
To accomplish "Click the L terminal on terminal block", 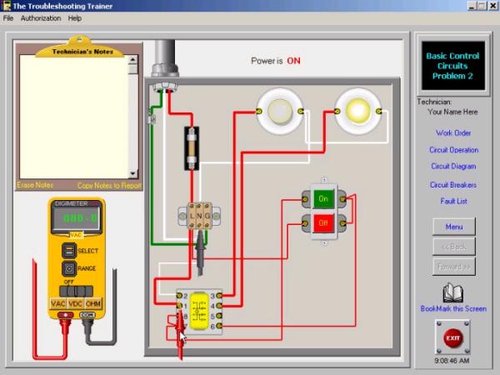I will pos(192,216).
